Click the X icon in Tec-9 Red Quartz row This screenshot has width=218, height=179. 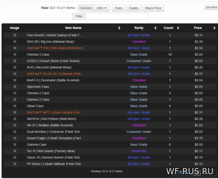click(15, 151)
